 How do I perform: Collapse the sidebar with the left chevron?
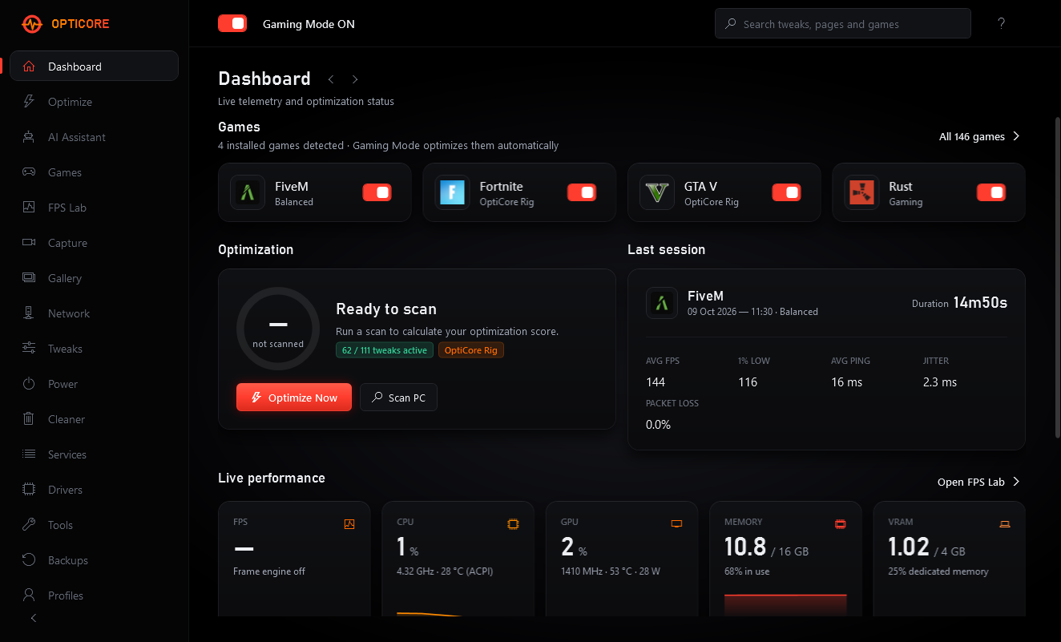pyautogui.click(x=33, y=618)
